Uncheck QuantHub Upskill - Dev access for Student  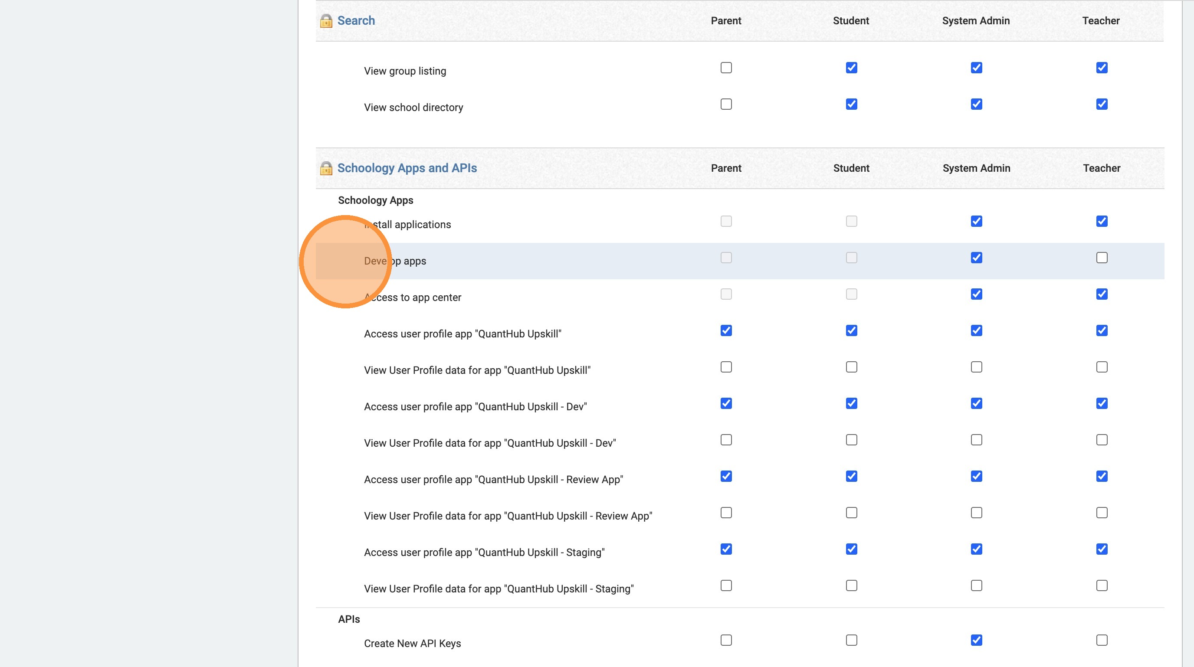pyautogui.click(x=851, y=403)
